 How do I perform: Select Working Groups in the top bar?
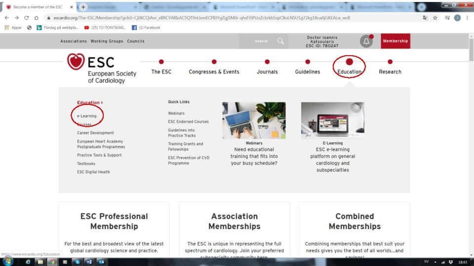tap(107, 41)
